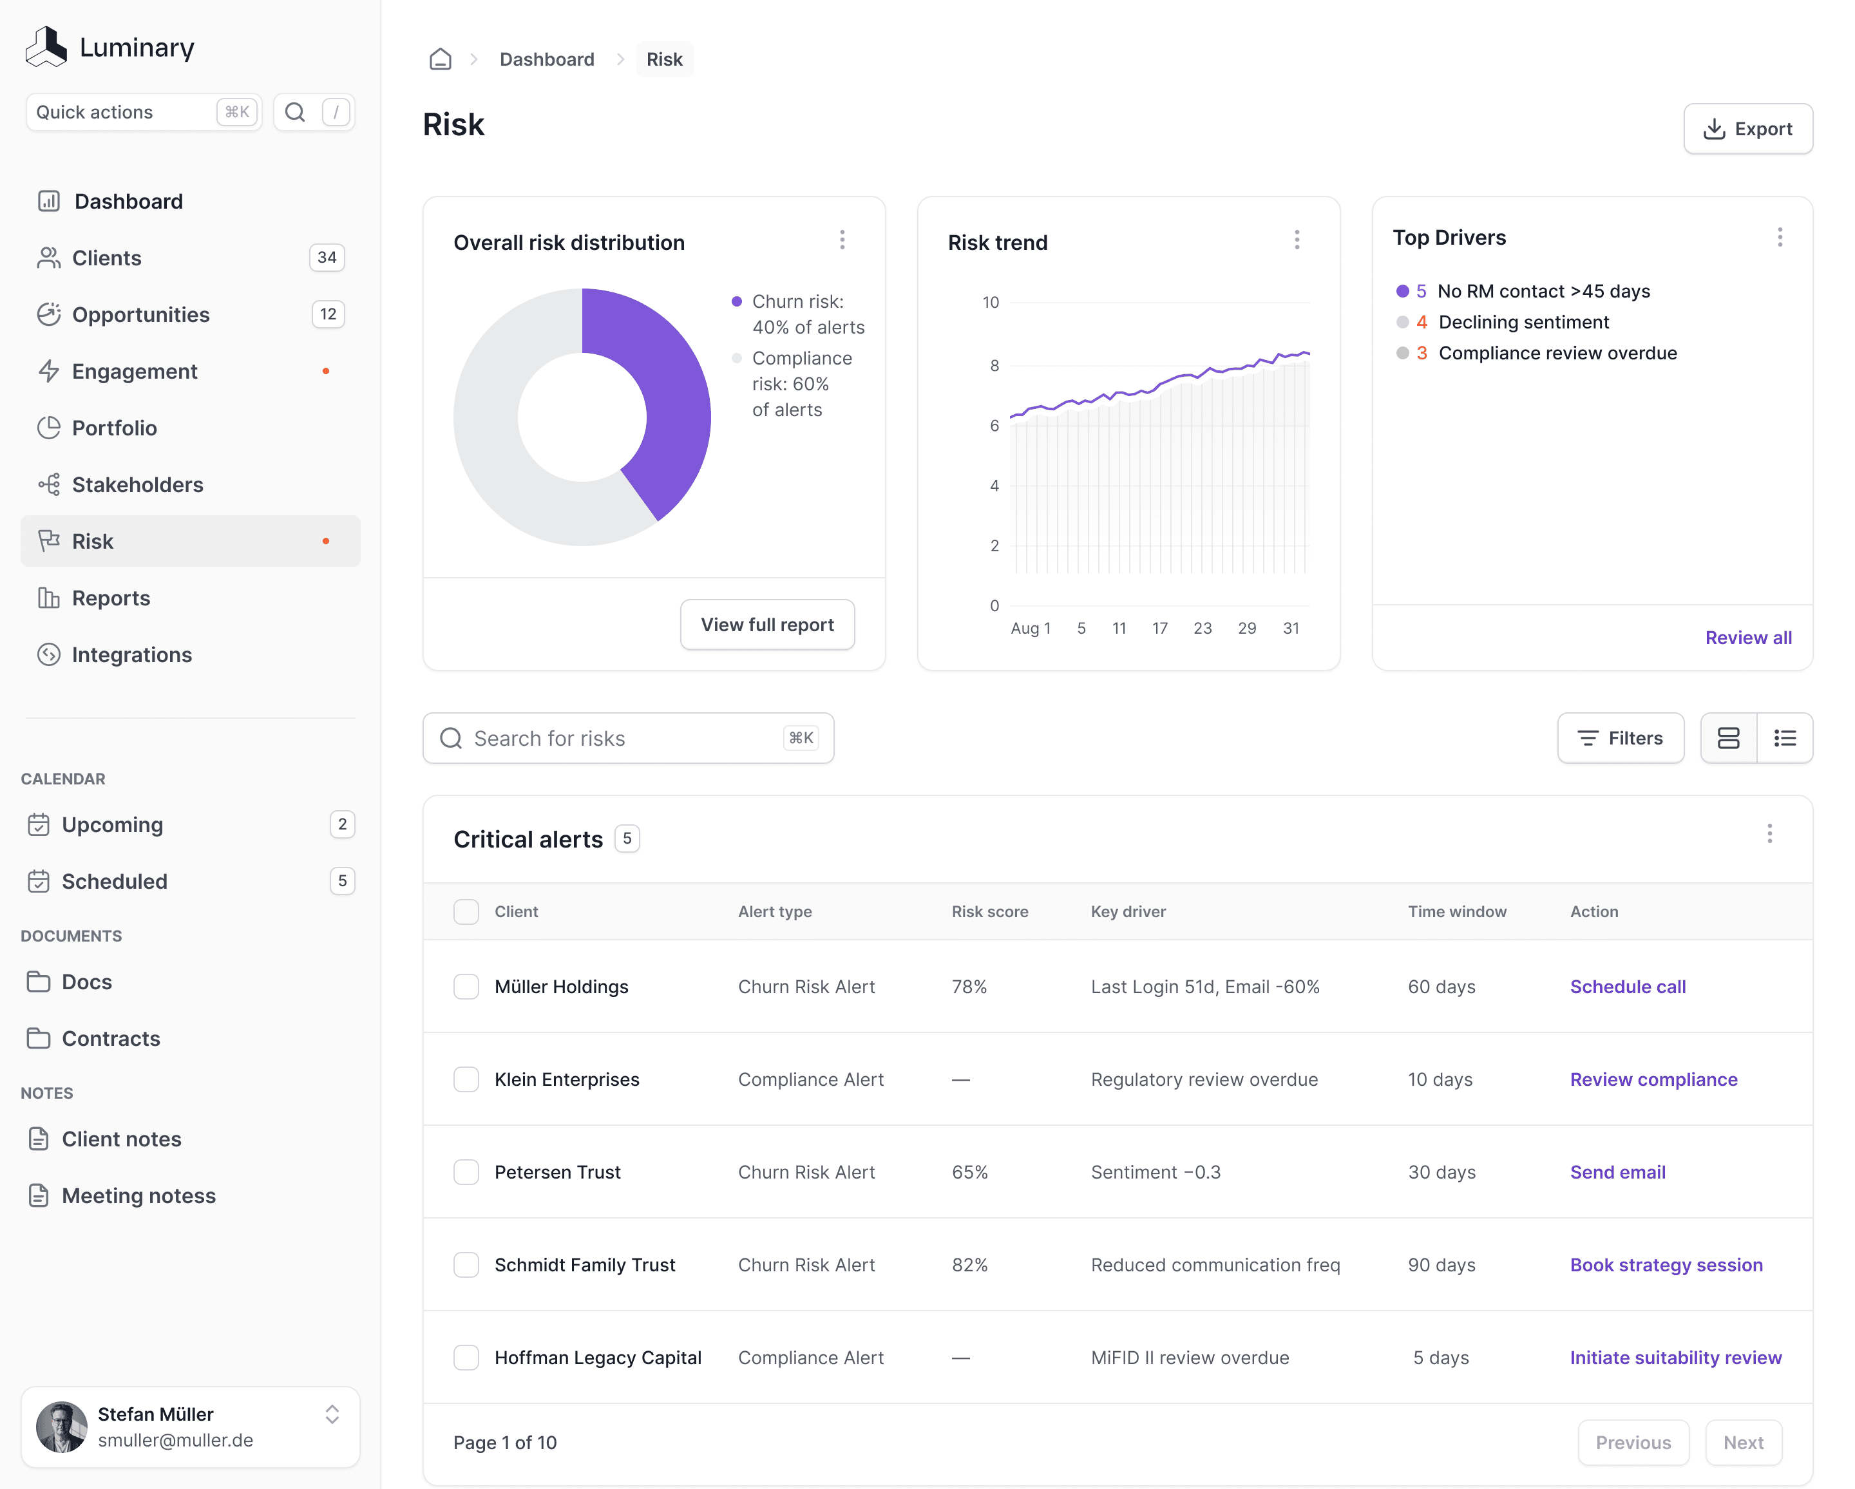Open Stakeholders sidebar item
This screenshot has height=1489, width=1855.
tap(138, 484)
